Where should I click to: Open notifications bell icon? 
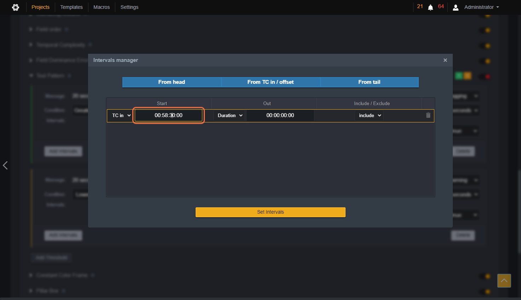coord(430,7)
